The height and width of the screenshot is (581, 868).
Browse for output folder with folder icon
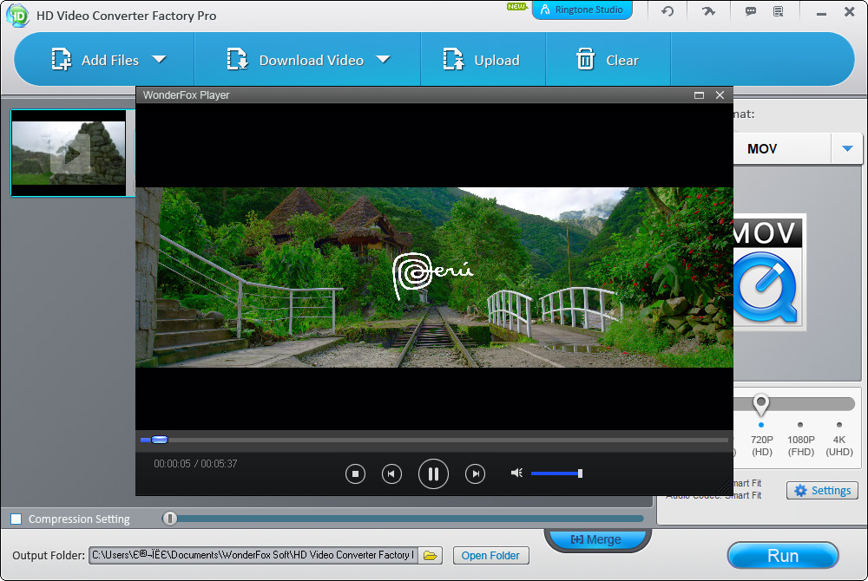[x=431, y=555]
